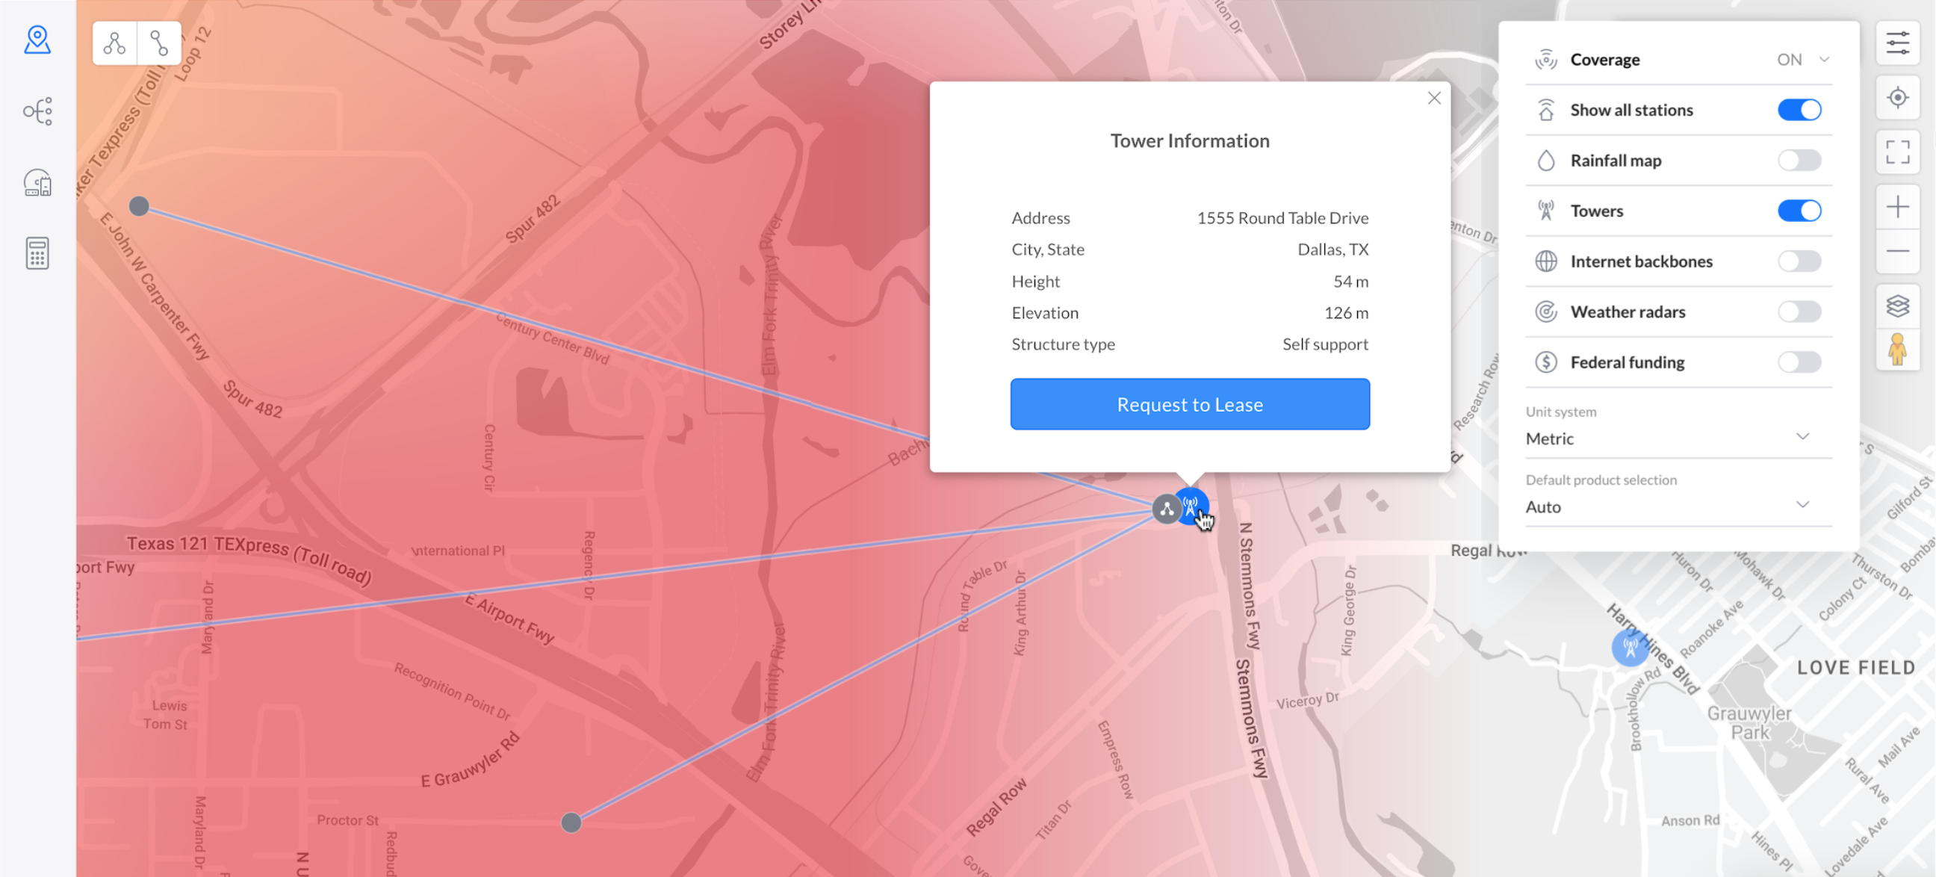Screen dimensions: 1936x877
Task: Click the geolocate crosshair control
Action: tap(1897, 98)
